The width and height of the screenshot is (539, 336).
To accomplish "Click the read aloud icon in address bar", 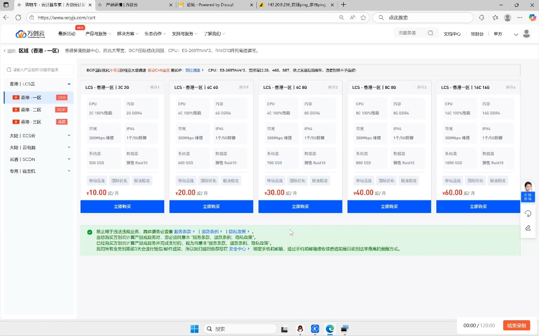I will 352,17.
